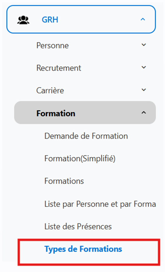Click the GRH people group icon
This screenshot has height=272, width=165.
click(23, 20)
